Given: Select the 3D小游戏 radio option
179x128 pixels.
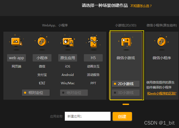Looking at the screenshot, I should tap(126, 93).
